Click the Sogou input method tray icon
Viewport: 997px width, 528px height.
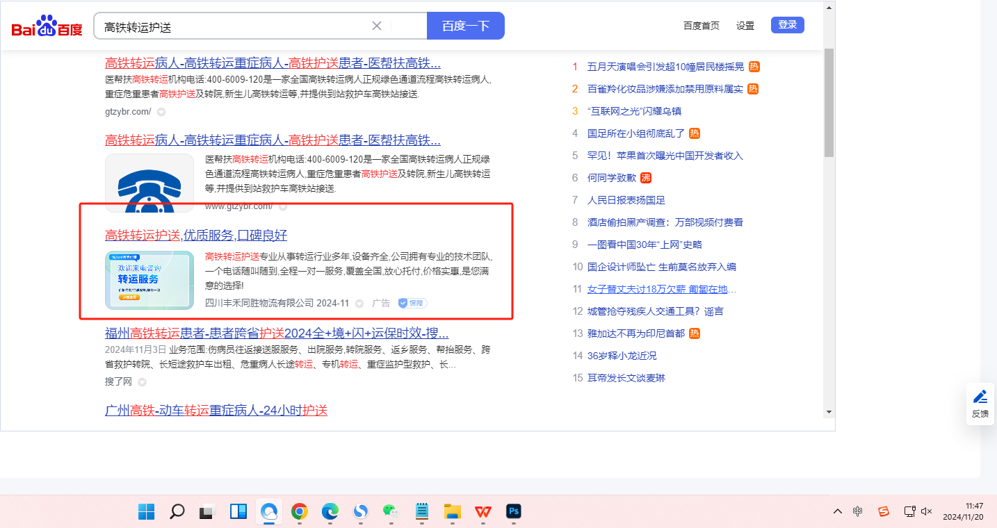[x=883, y=511]
